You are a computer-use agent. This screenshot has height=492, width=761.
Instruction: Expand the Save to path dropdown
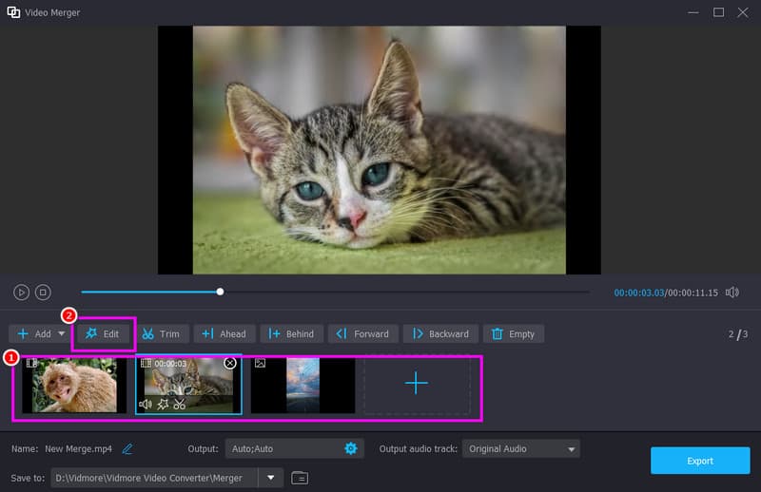[x=270, y=478]
